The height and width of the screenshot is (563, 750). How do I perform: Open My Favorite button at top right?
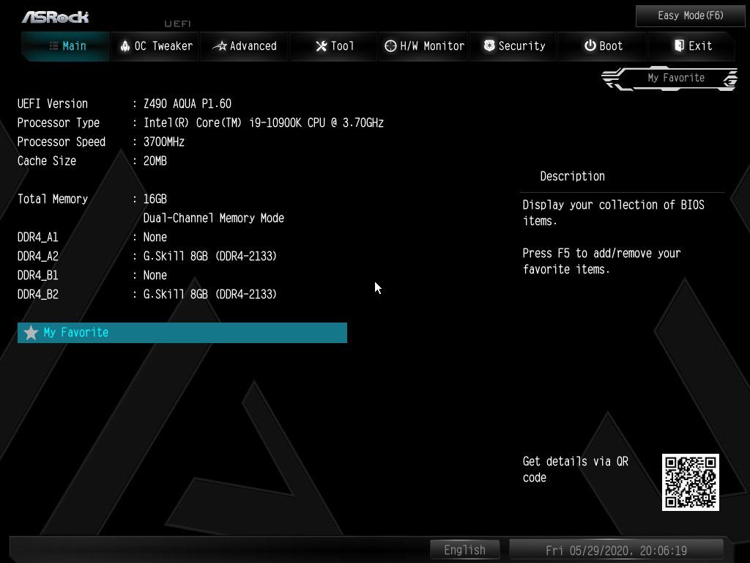669,78
